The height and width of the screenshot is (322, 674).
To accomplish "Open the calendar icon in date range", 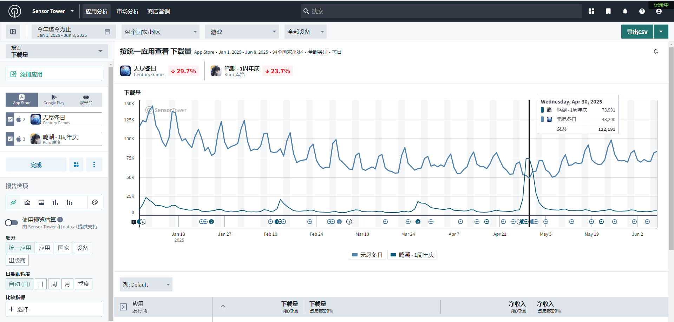I will tap(107, 32).
